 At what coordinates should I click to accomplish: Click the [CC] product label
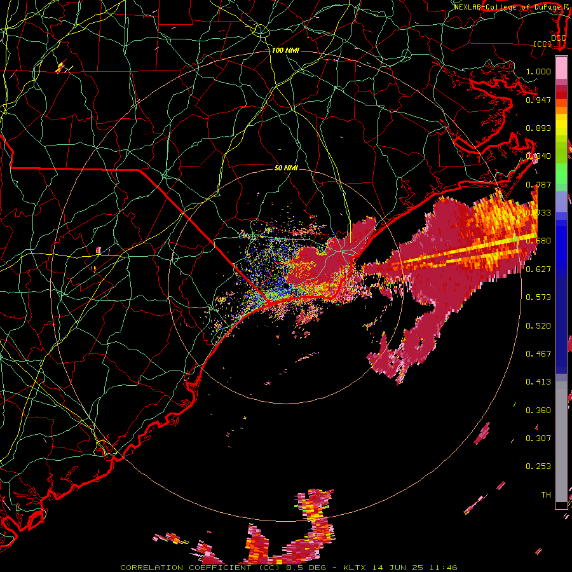pyautogui.click(x=543, y=44)
